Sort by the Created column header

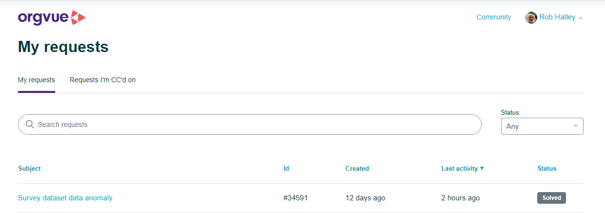pyautogui.click(x=357, y=168)
